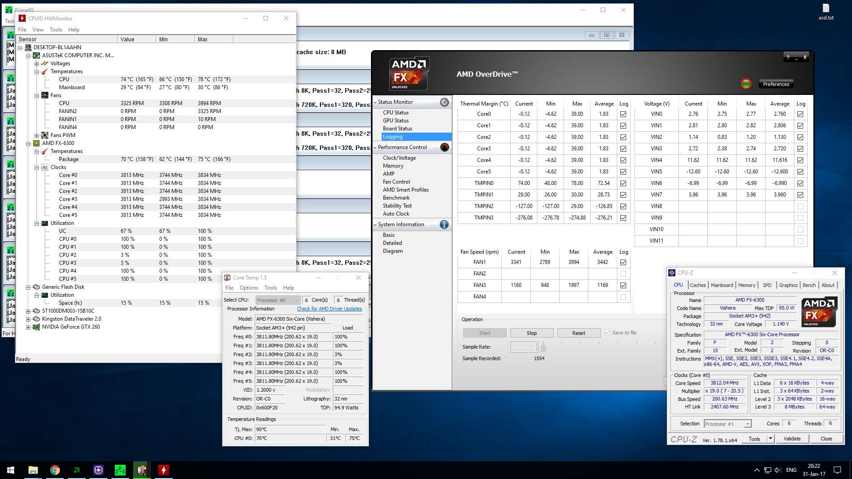Viewport: 852px width, 479px height.
Task: Uncheck Log checkbox for TMPIN3
Action: [623, 218]
